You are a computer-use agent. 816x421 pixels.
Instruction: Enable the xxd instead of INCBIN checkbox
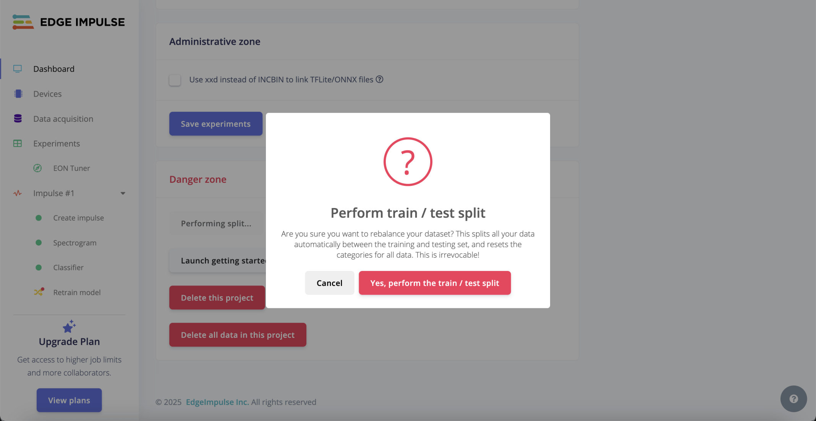175,80
